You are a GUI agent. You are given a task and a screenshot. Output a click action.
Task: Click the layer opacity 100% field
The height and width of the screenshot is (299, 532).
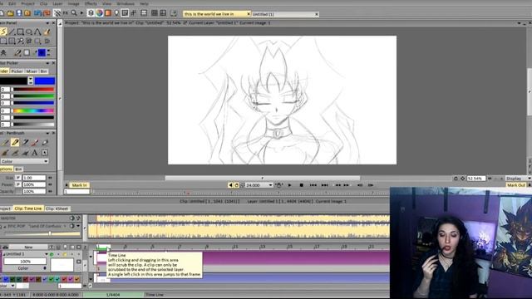pos(25,262)
